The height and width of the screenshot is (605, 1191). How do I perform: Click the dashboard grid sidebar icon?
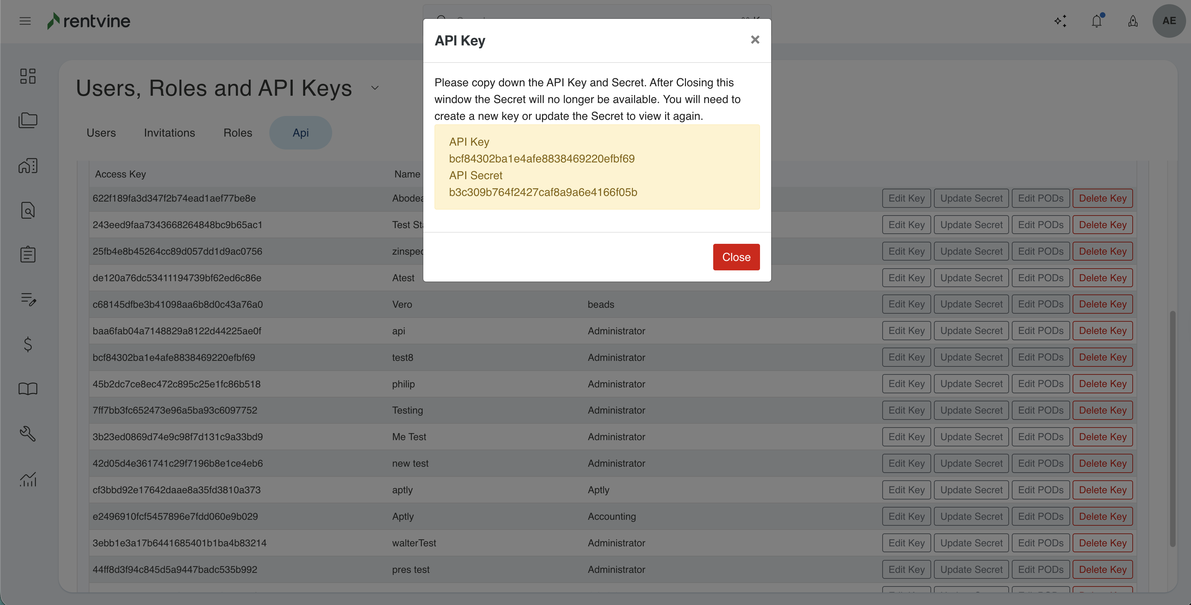click(28, 76)
